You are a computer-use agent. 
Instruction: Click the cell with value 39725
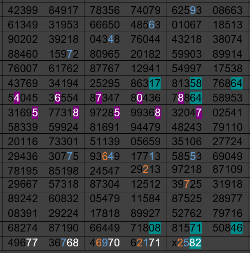click(187, 184)
